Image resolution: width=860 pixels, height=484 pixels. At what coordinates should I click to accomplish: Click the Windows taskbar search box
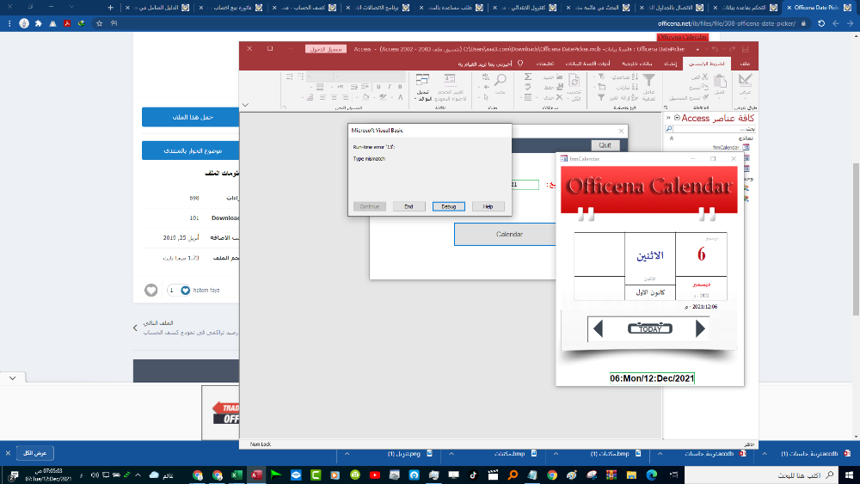[761, 475]
